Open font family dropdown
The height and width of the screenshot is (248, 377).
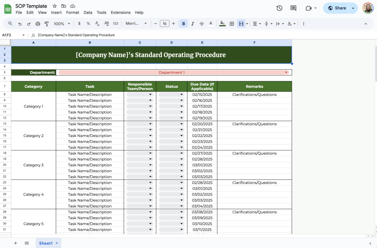click(x=136, y=23)
